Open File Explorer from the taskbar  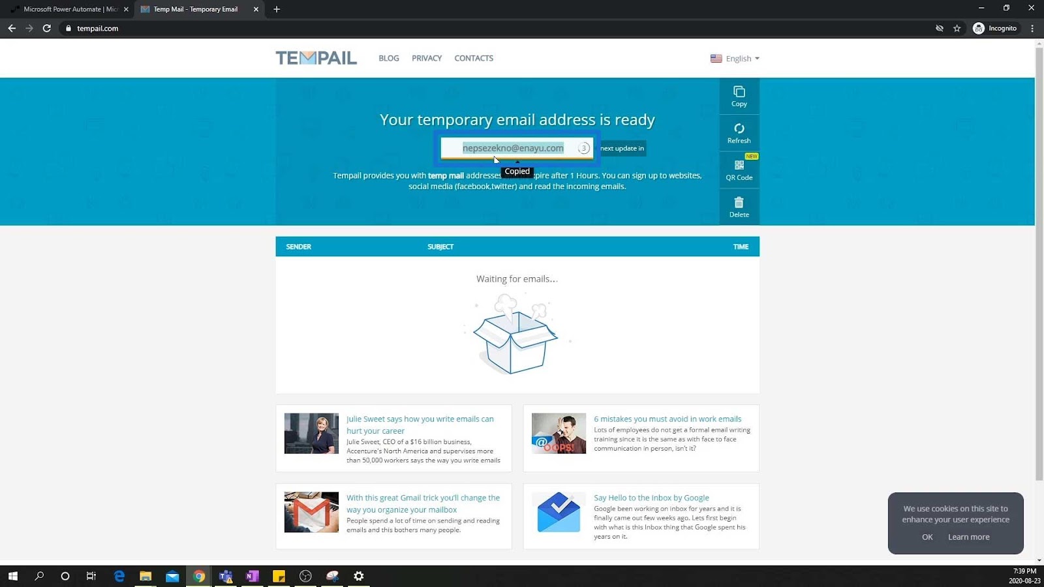pyautogui.click(x=146, y=576)
